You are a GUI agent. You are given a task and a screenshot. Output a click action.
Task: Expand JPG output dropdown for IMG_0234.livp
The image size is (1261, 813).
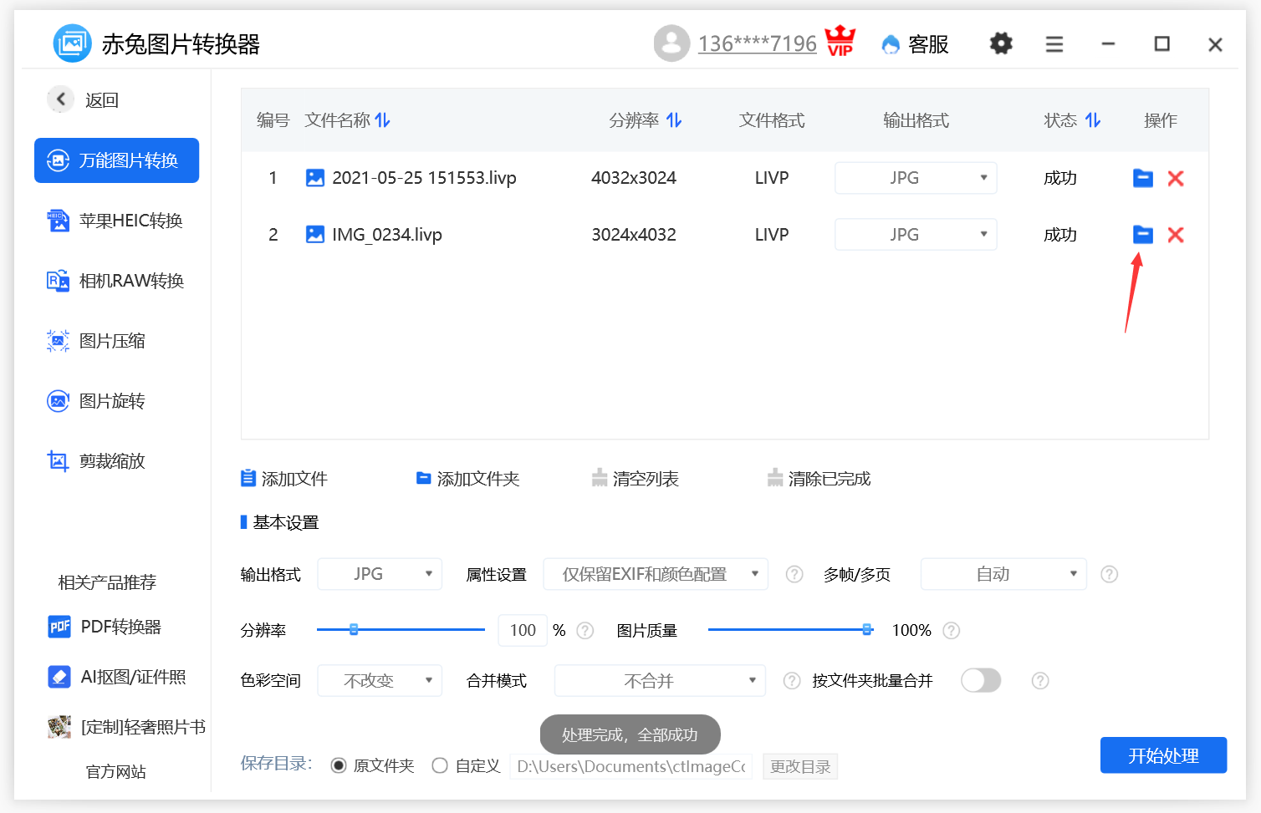[916, 235]
